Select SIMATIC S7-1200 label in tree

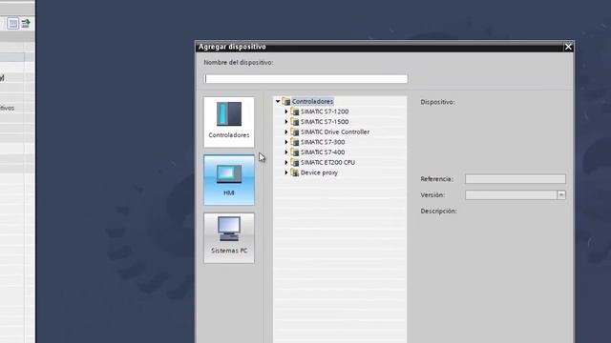click(325, 111)
